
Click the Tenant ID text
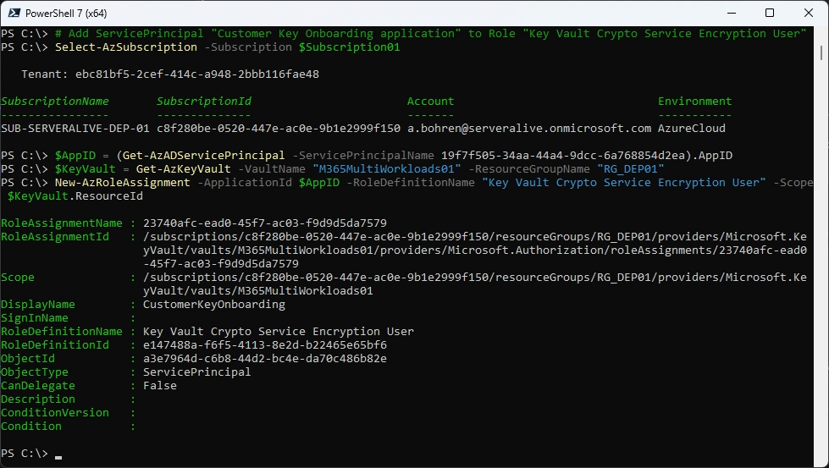click(x=197, y=74)
